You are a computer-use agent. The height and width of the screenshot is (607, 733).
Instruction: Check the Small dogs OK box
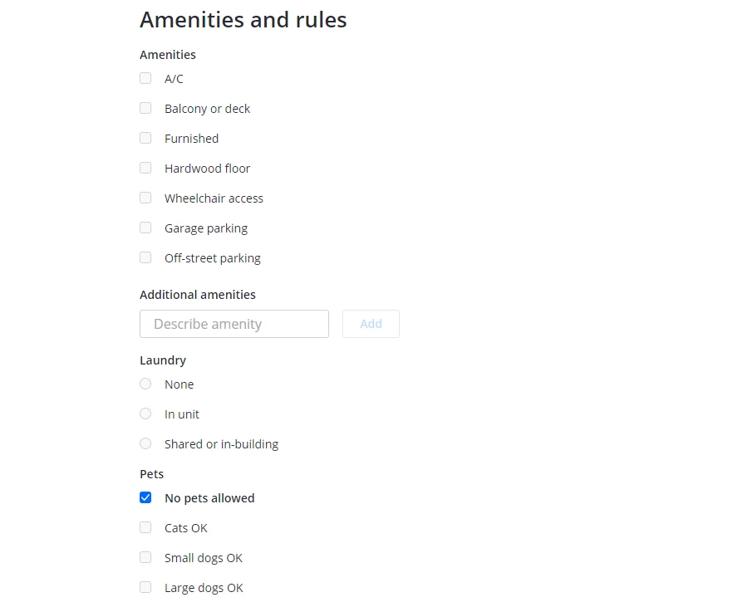point(145,557)
